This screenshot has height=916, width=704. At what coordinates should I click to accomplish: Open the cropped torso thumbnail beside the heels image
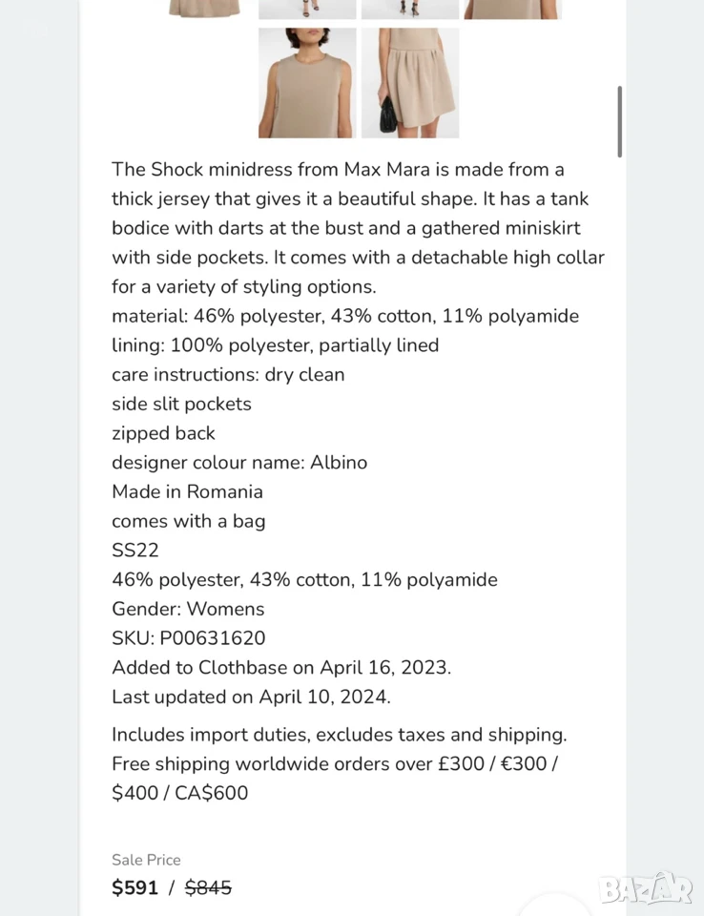[513, 9]
